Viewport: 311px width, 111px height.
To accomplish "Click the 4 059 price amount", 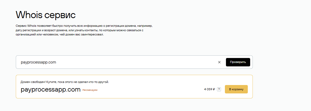I will coord(208,89).
